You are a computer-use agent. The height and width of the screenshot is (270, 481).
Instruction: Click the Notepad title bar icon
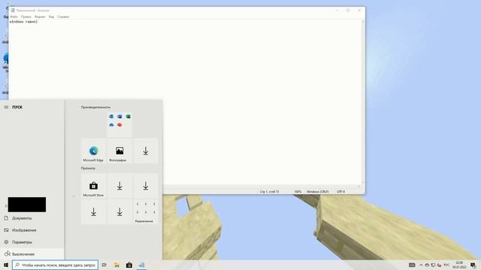(13, 10)
